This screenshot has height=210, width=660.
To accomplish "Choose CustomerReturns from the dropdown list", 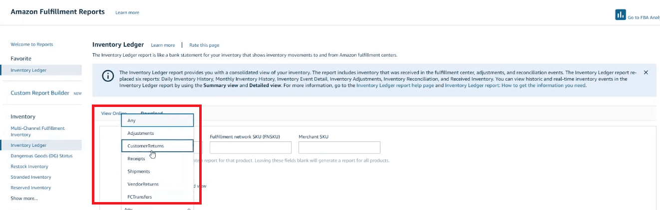I will tap(157, 146).
